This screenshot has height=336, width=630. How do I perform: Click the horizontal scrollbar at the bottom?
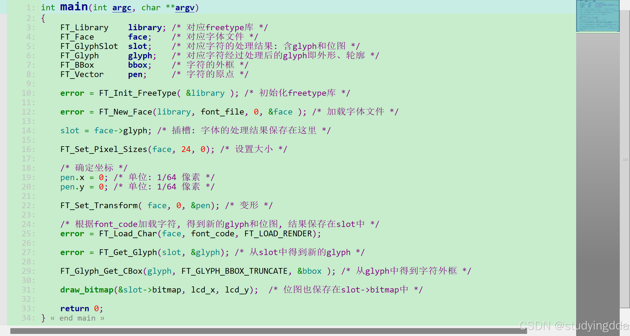268,331
